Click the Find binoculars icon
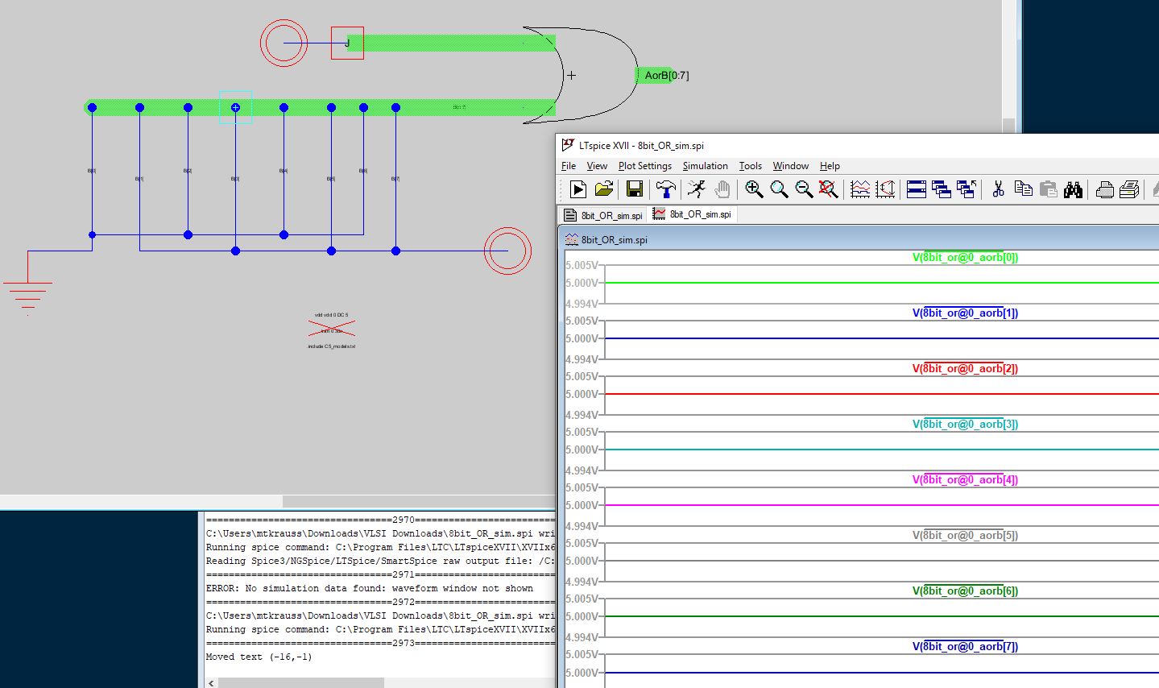The image size is (1159, 688). click(x=1072, y=189)
